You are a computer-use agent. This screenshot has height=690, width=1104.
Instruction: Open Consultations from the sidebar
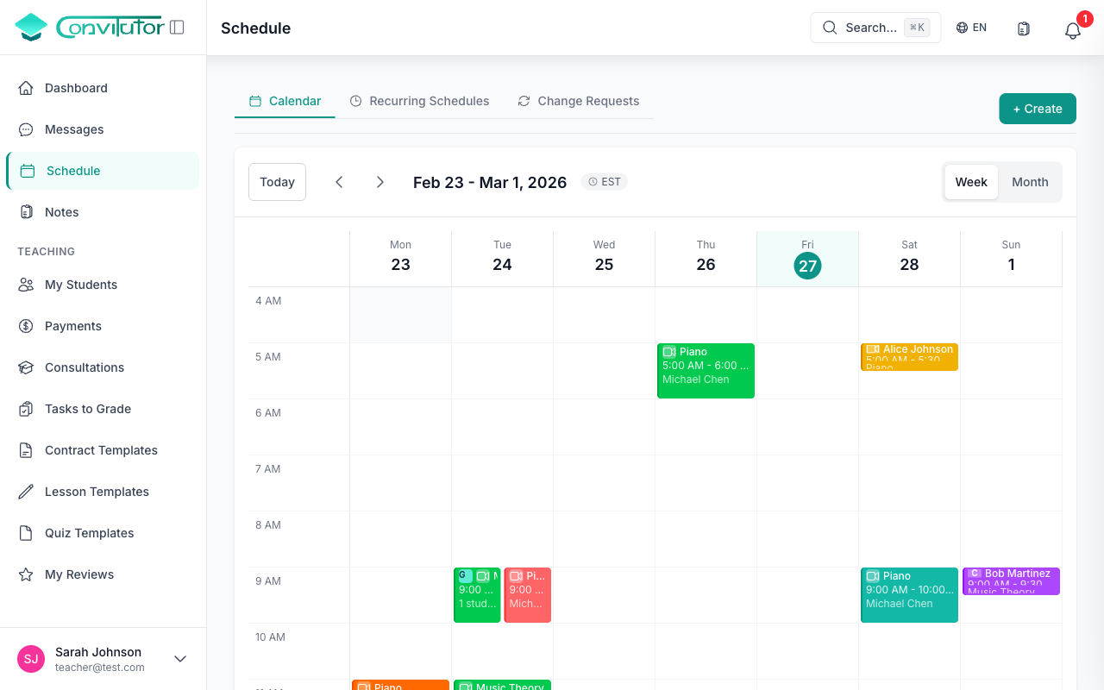coord(83,367)
